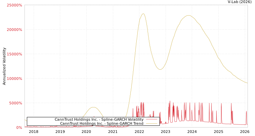Click the 2025 x-axis label
This screenshot has width=255, height=136.
[218, 132]
